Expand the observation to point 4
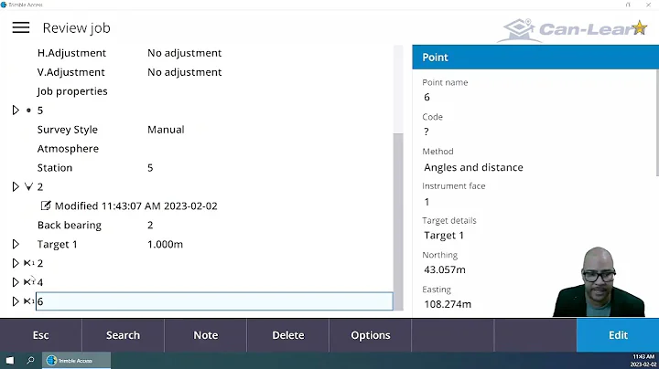Screen dimensions: 659x369 [16, 282]
